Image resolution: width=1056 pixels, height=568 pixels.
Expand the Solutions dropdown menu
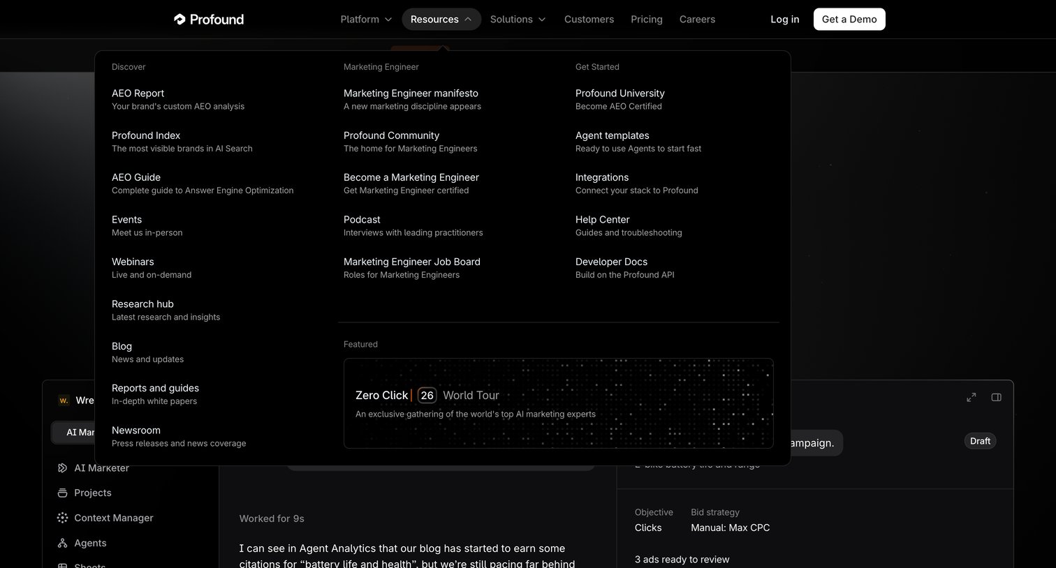coord(518,20)
